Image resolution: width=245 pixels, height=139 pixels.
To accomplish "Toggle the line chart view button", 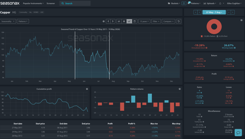I will pyautogui.click(x=129, y=21).
